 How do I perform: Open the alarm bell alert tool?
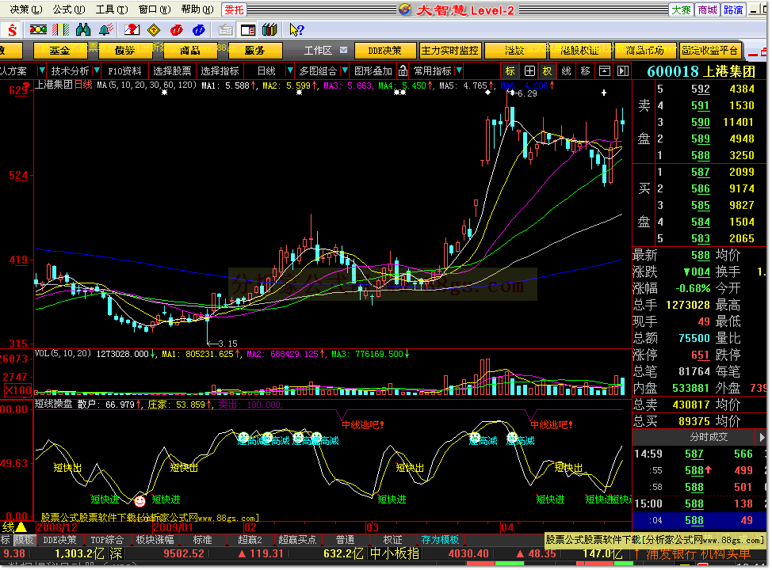106,30
